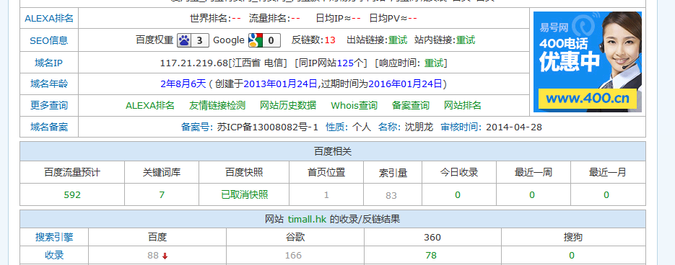Retry loading 出站链接 count
Image resolution: width=675 pixels, height=265 pixels.
(398, 40)
